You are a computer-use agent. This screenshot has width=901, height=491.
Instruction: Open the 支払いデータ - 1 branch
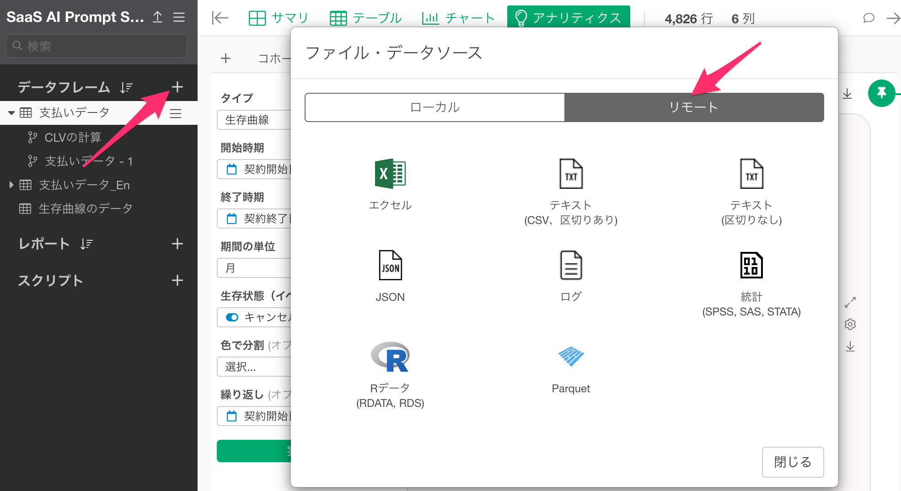pos(89,161)
